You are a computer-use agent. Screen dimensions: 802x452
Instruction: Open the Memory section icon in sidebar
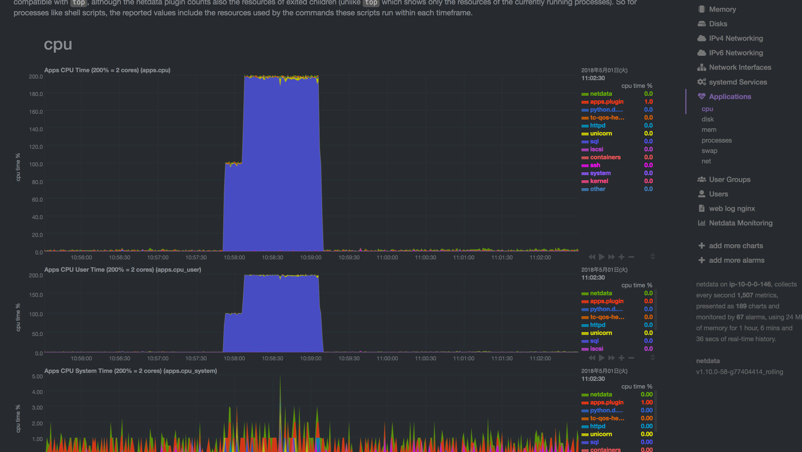coord(701,9)
